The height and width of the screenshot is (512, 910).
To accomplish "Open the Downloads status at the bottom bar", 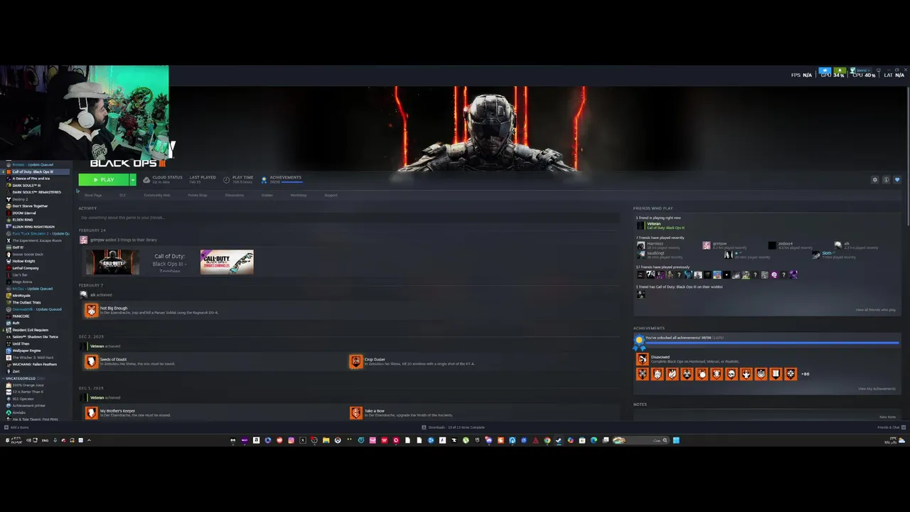I will [454, 427].
